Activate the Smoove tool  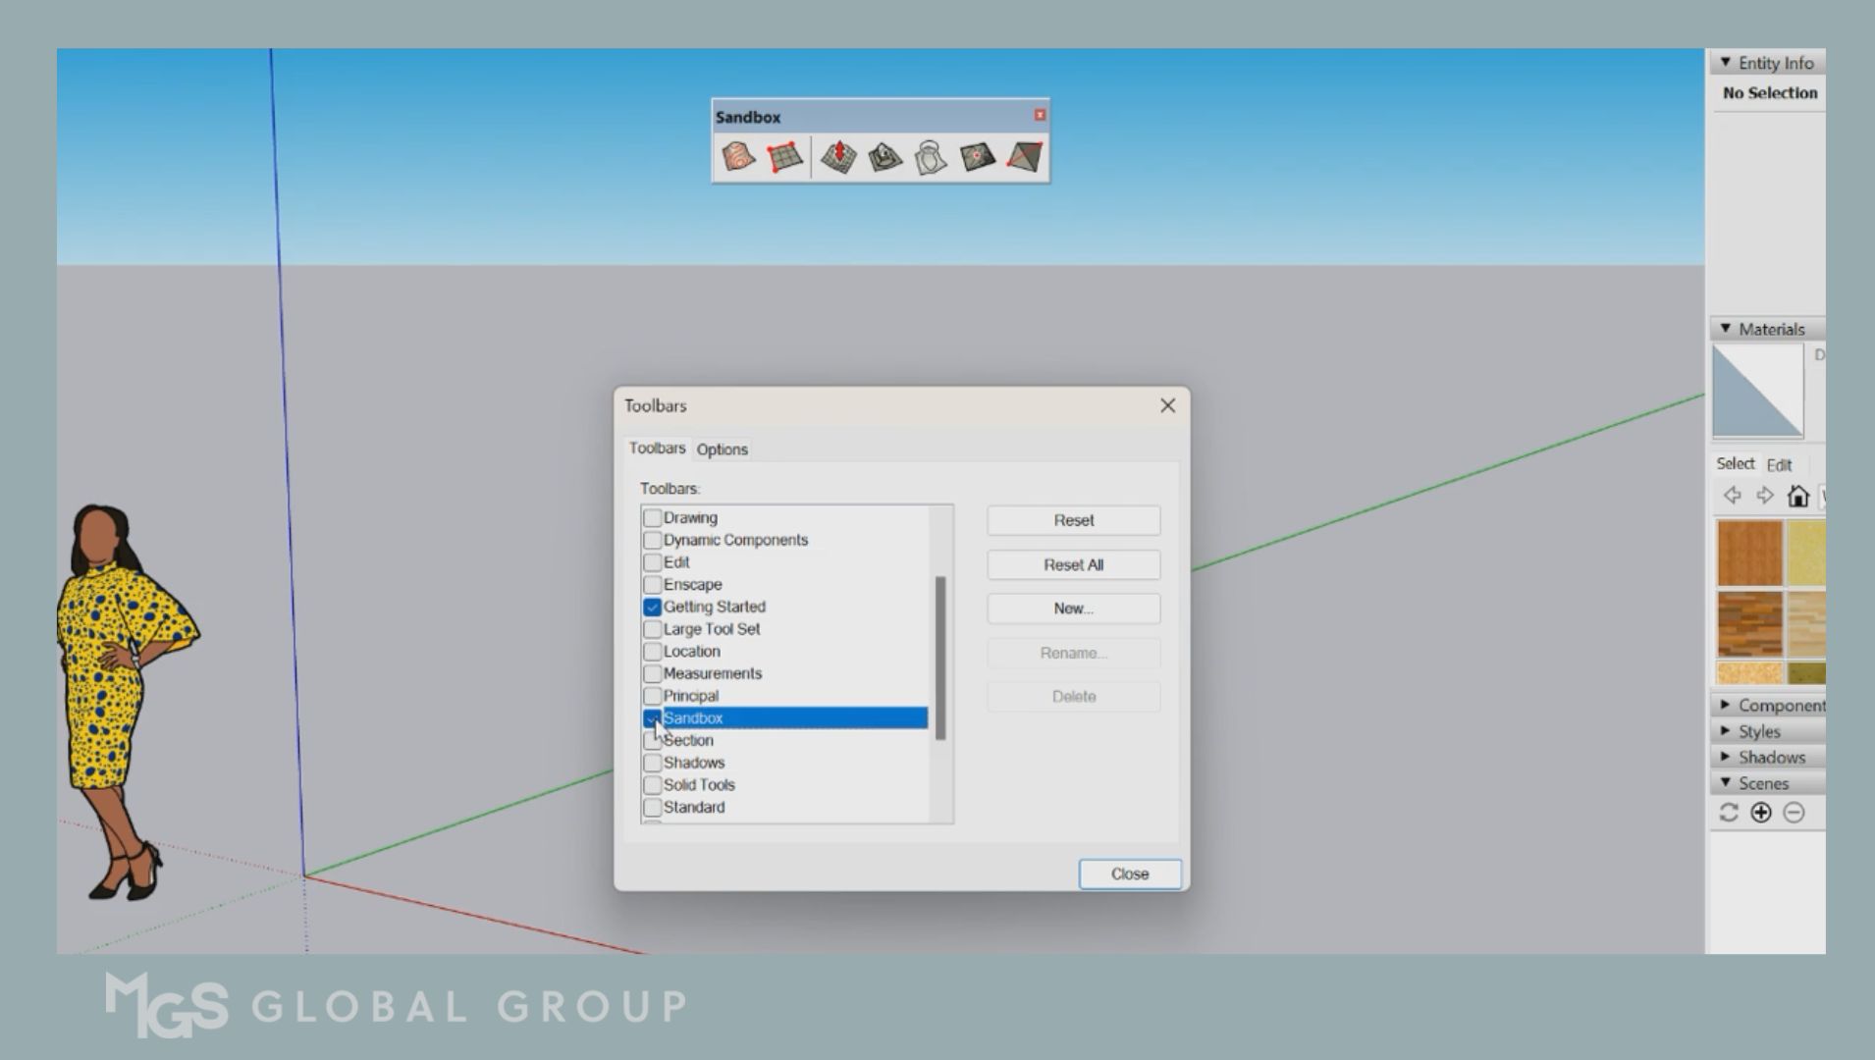[839, 157]
